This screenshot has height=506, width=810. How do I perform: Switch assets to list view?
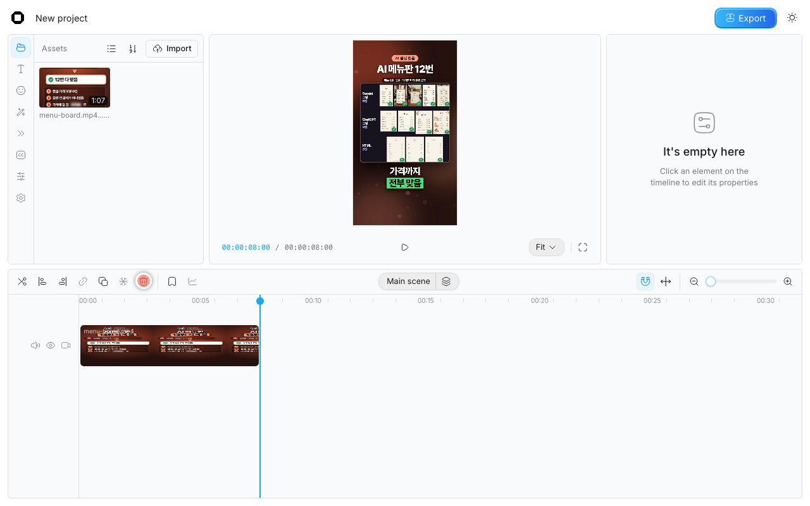click(111, 49)
